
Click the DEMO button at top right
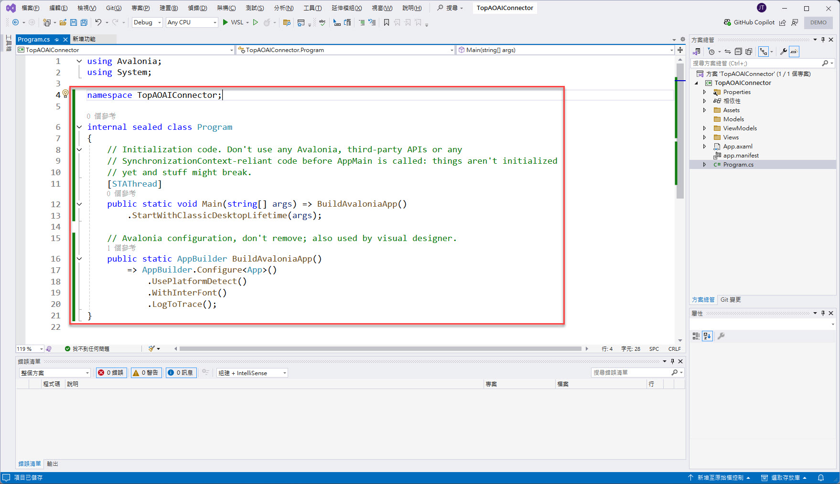818,22
